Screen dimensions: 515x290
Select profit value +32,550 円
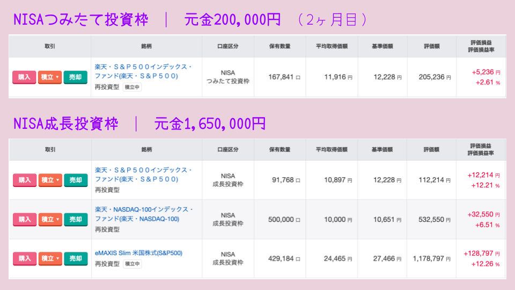(484, 214)
